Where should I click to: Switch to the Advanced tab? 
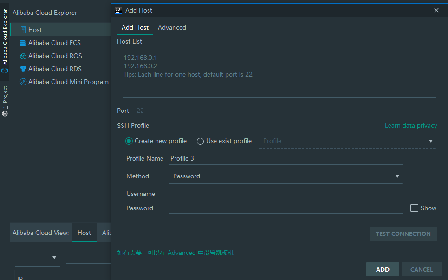coord(172,28)
